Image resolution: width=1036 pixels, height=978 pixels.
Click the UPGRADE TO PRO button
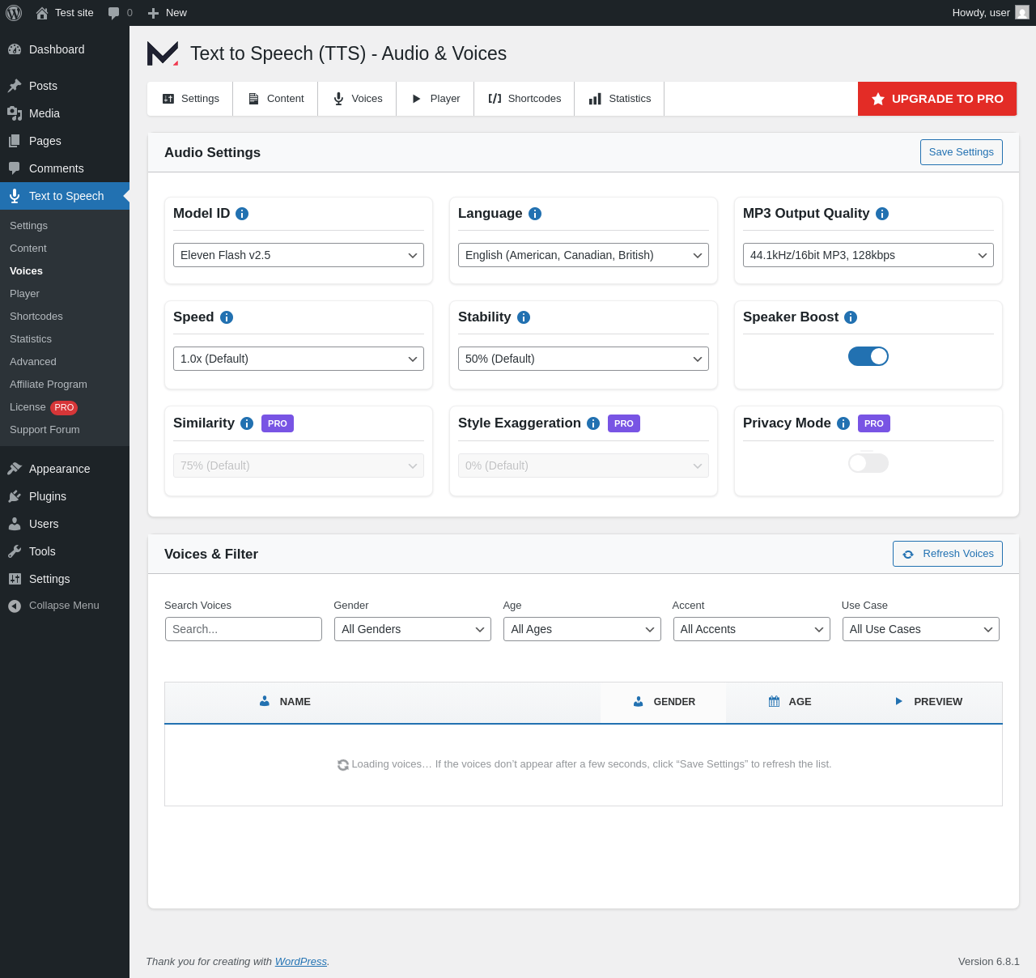[x=937, y=99]
